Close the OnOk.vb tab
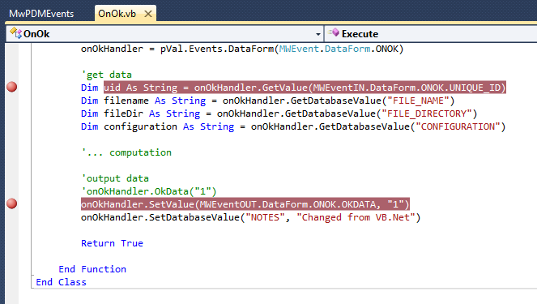Screen dimensions: 537x304 (x=148, y=14)
